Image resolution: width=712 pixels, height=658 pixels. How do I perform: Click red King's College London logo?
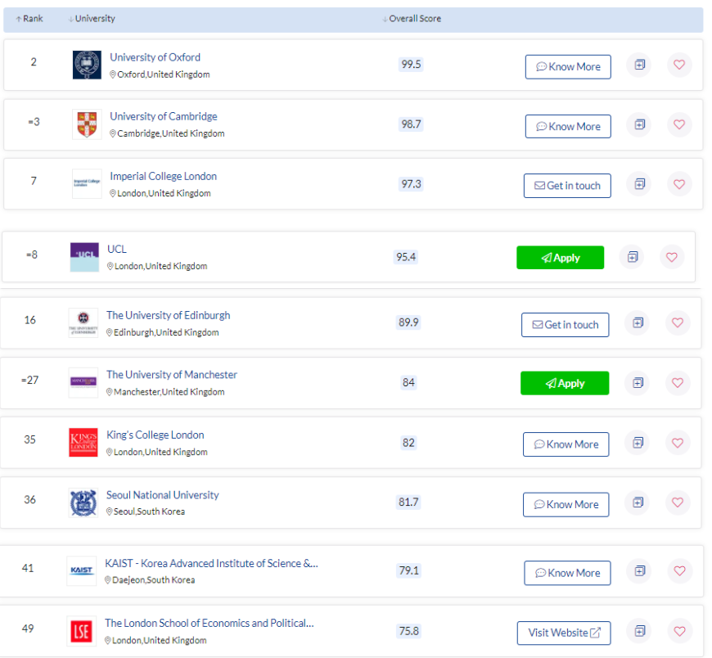coord(83,442)
